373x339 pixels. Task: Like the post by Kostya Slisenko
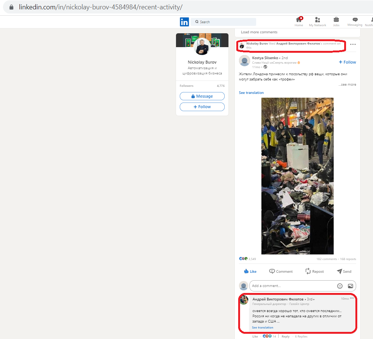click(x=250, y=272)
